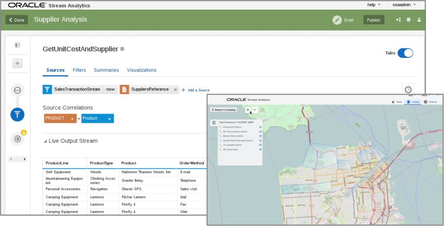
Task: Click the Add a Source link
Action: point(198,90)
